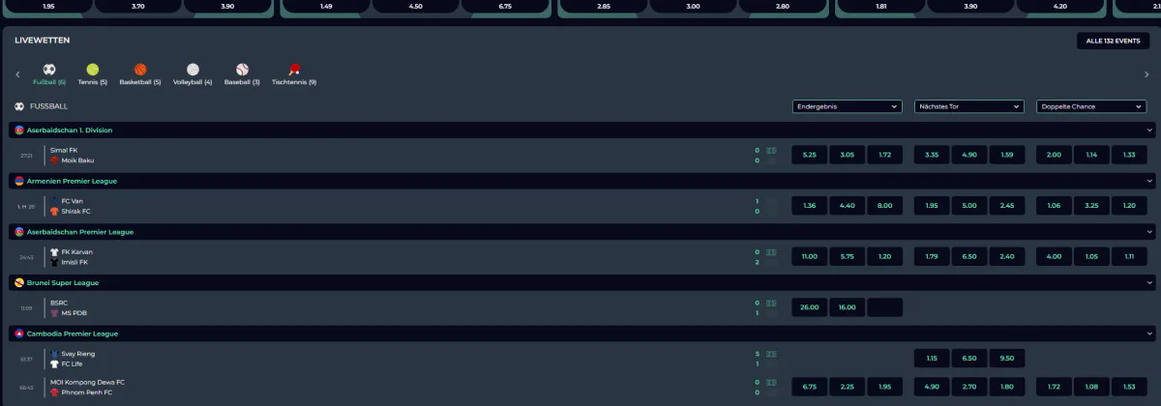1161x406 pixels.
Task: Click the Aserbaidschan 1. Division flag icon
Action: (x=19, y=130)
